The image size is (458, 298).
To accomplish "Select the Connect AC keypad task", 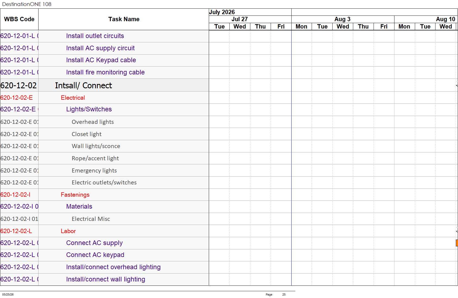I will coord(95,255).
